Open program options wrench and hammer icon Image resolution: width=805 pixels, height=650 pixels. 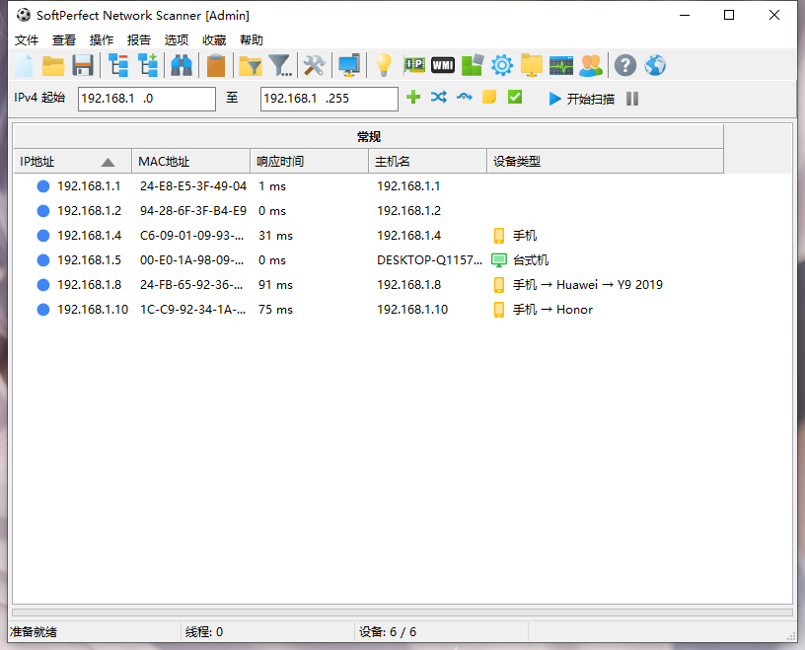click(314, 65)
